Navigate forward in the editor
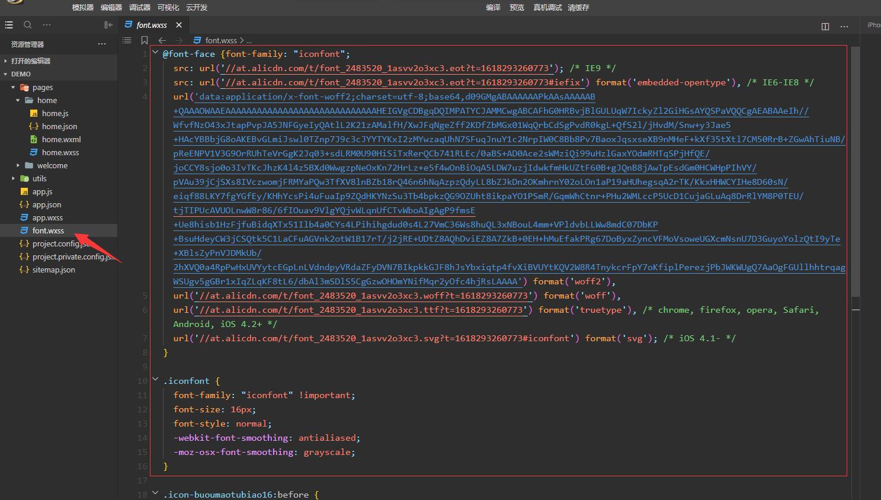 point(179,40)
